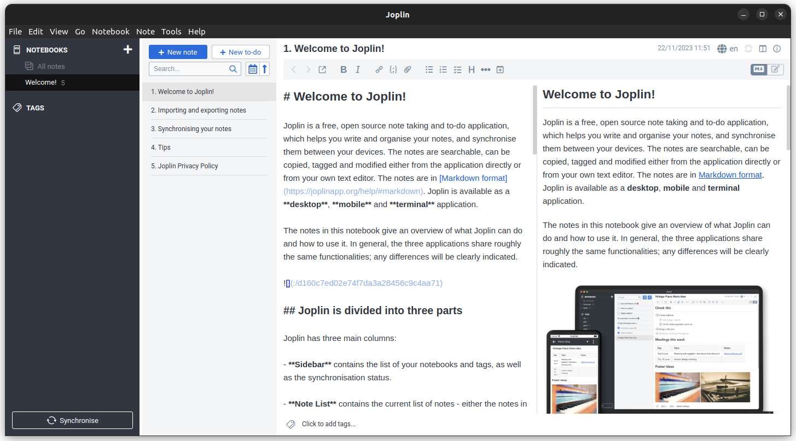796x441 pixels.
Task: Insert date and time
Action: tap(500, 69)
